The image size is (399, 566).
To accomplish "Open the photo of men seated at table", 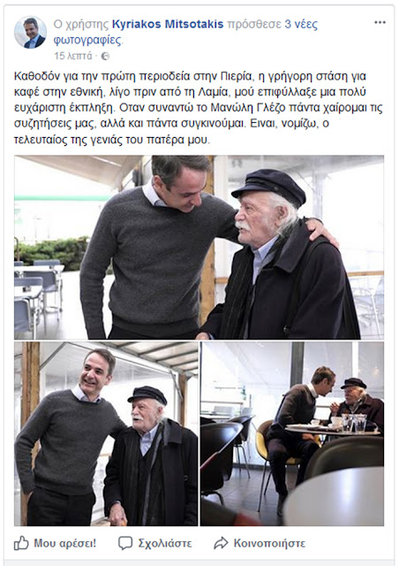I will pos(292,434).
